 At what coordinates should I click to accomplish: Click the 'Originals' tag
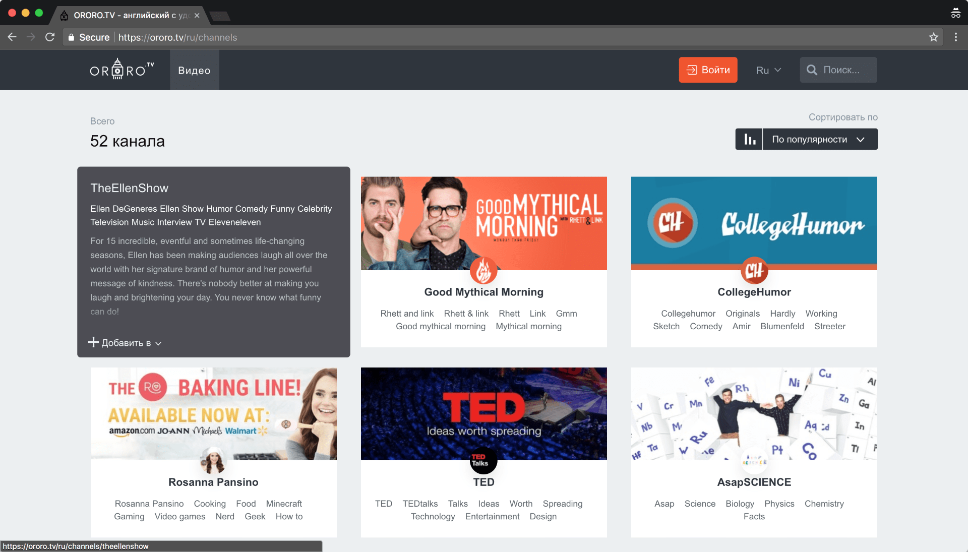[742, 314]
